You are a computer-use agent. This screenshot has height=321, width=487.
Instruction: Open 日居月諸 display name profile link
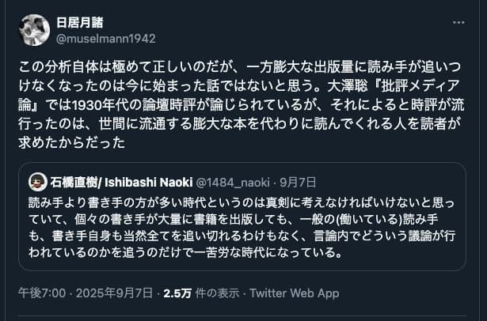coord(79,22)
